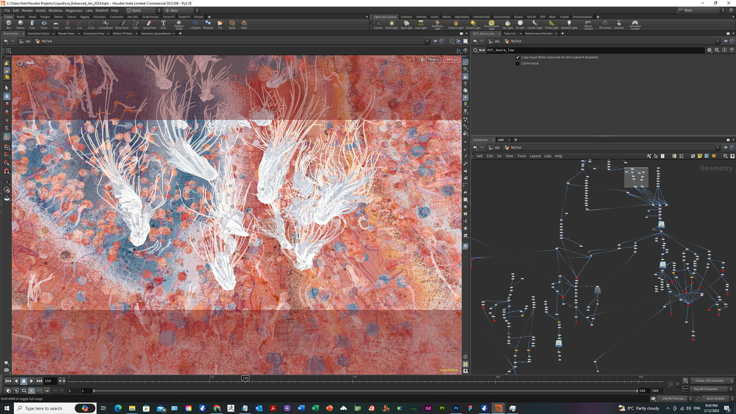Enable the Cache Input checkbox

(x=517, y=64)
